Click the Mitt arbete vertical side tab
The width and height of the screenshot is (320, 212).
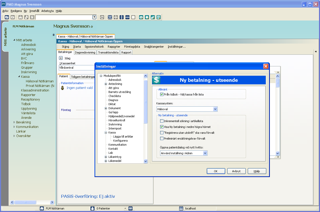(x=5, y=37)
